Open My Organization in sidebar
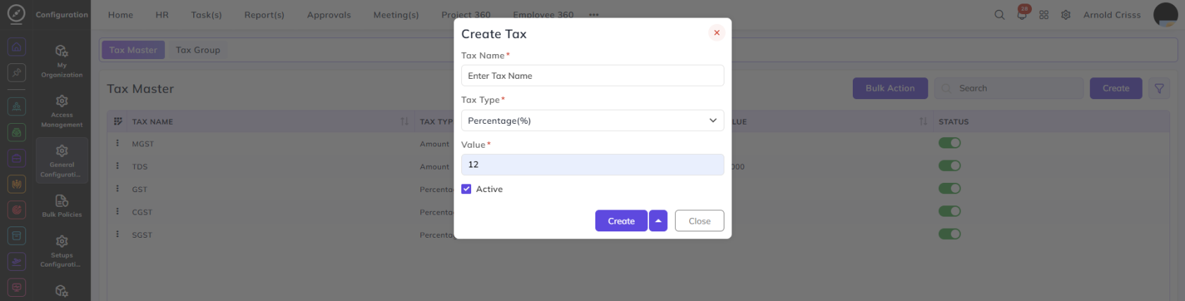Screen dimensions: 1185x301 62,61
